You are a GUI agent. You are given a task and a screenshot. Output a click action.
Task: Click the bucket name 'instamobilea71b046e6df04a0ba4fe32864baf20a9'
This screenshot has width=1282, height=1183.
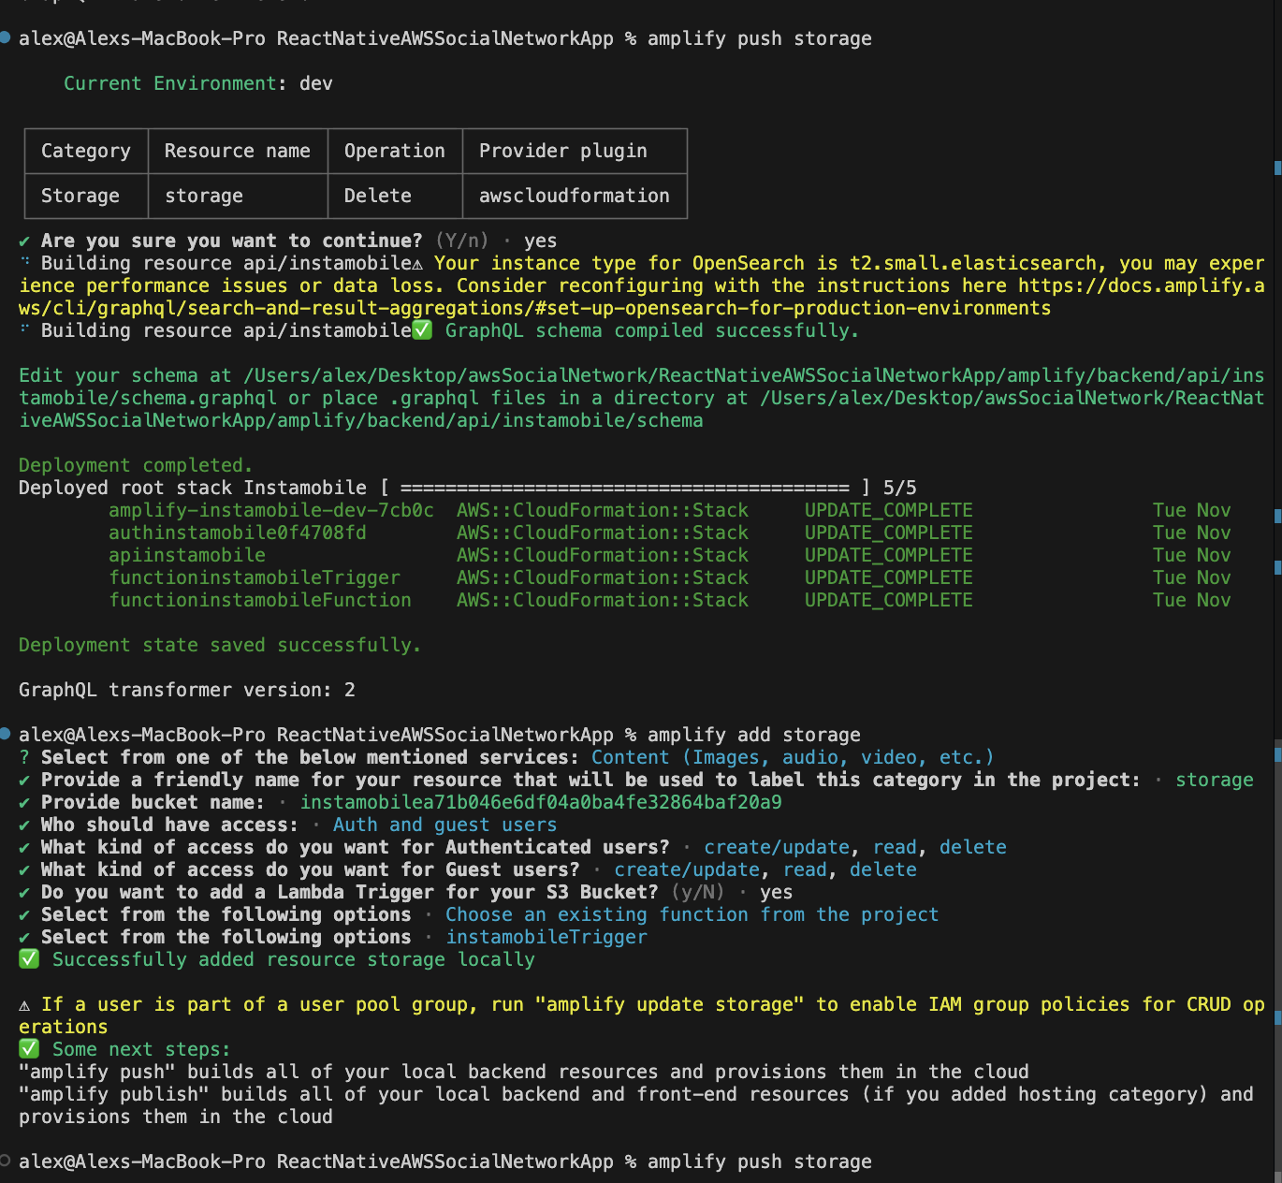(540, 802)
